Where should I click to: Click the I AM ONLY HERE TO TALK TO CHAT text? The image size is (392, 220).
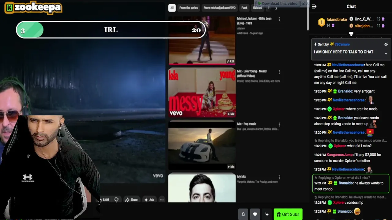pyautogui.click(x=344, y=52)
